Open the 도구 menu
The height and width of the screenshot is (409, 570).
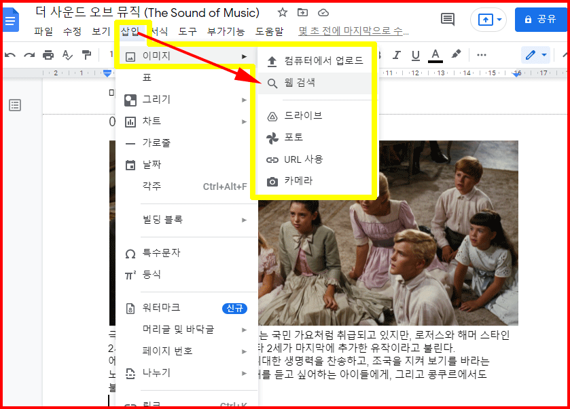tap(188, 32)
